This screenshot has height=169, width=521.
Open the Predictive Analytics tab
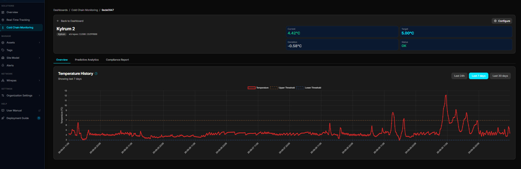point(87,60)
